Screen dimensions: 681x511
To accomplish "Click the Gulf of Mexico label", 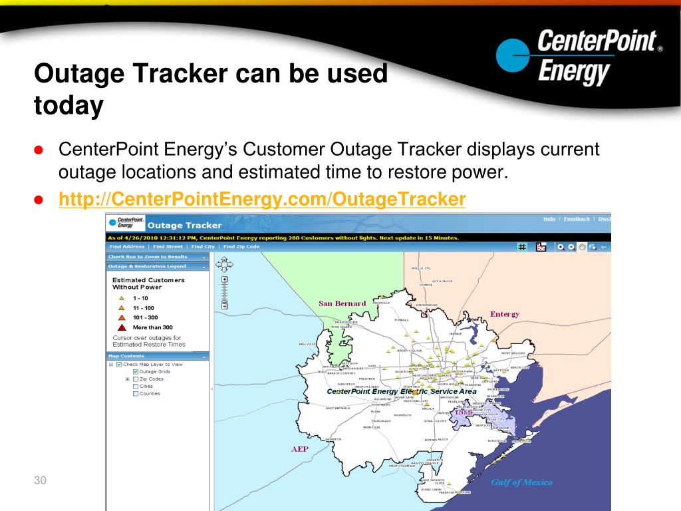I will pyautogui.click(x=521, y=482).
